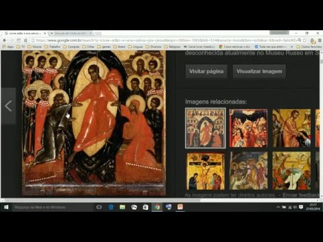323x242 pixels.
Task: Reload the page with the refresh icon
Action: [x=19, y=40]
